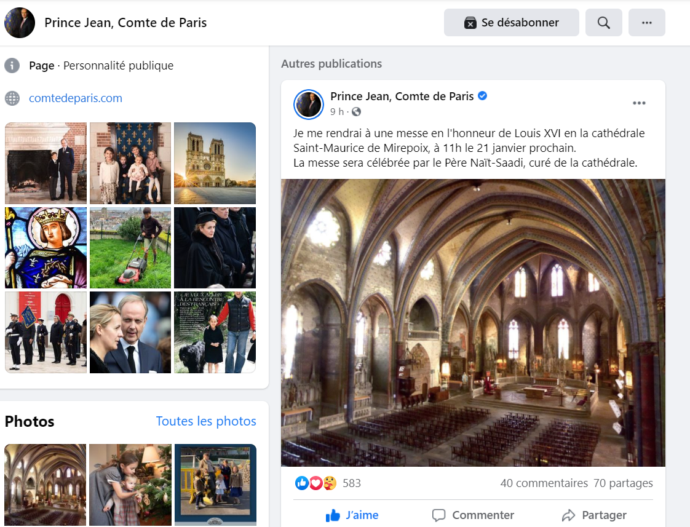Screen dimensions: 690x527
Task: Open the three-dots page options menu
Action: click(646, 23)
